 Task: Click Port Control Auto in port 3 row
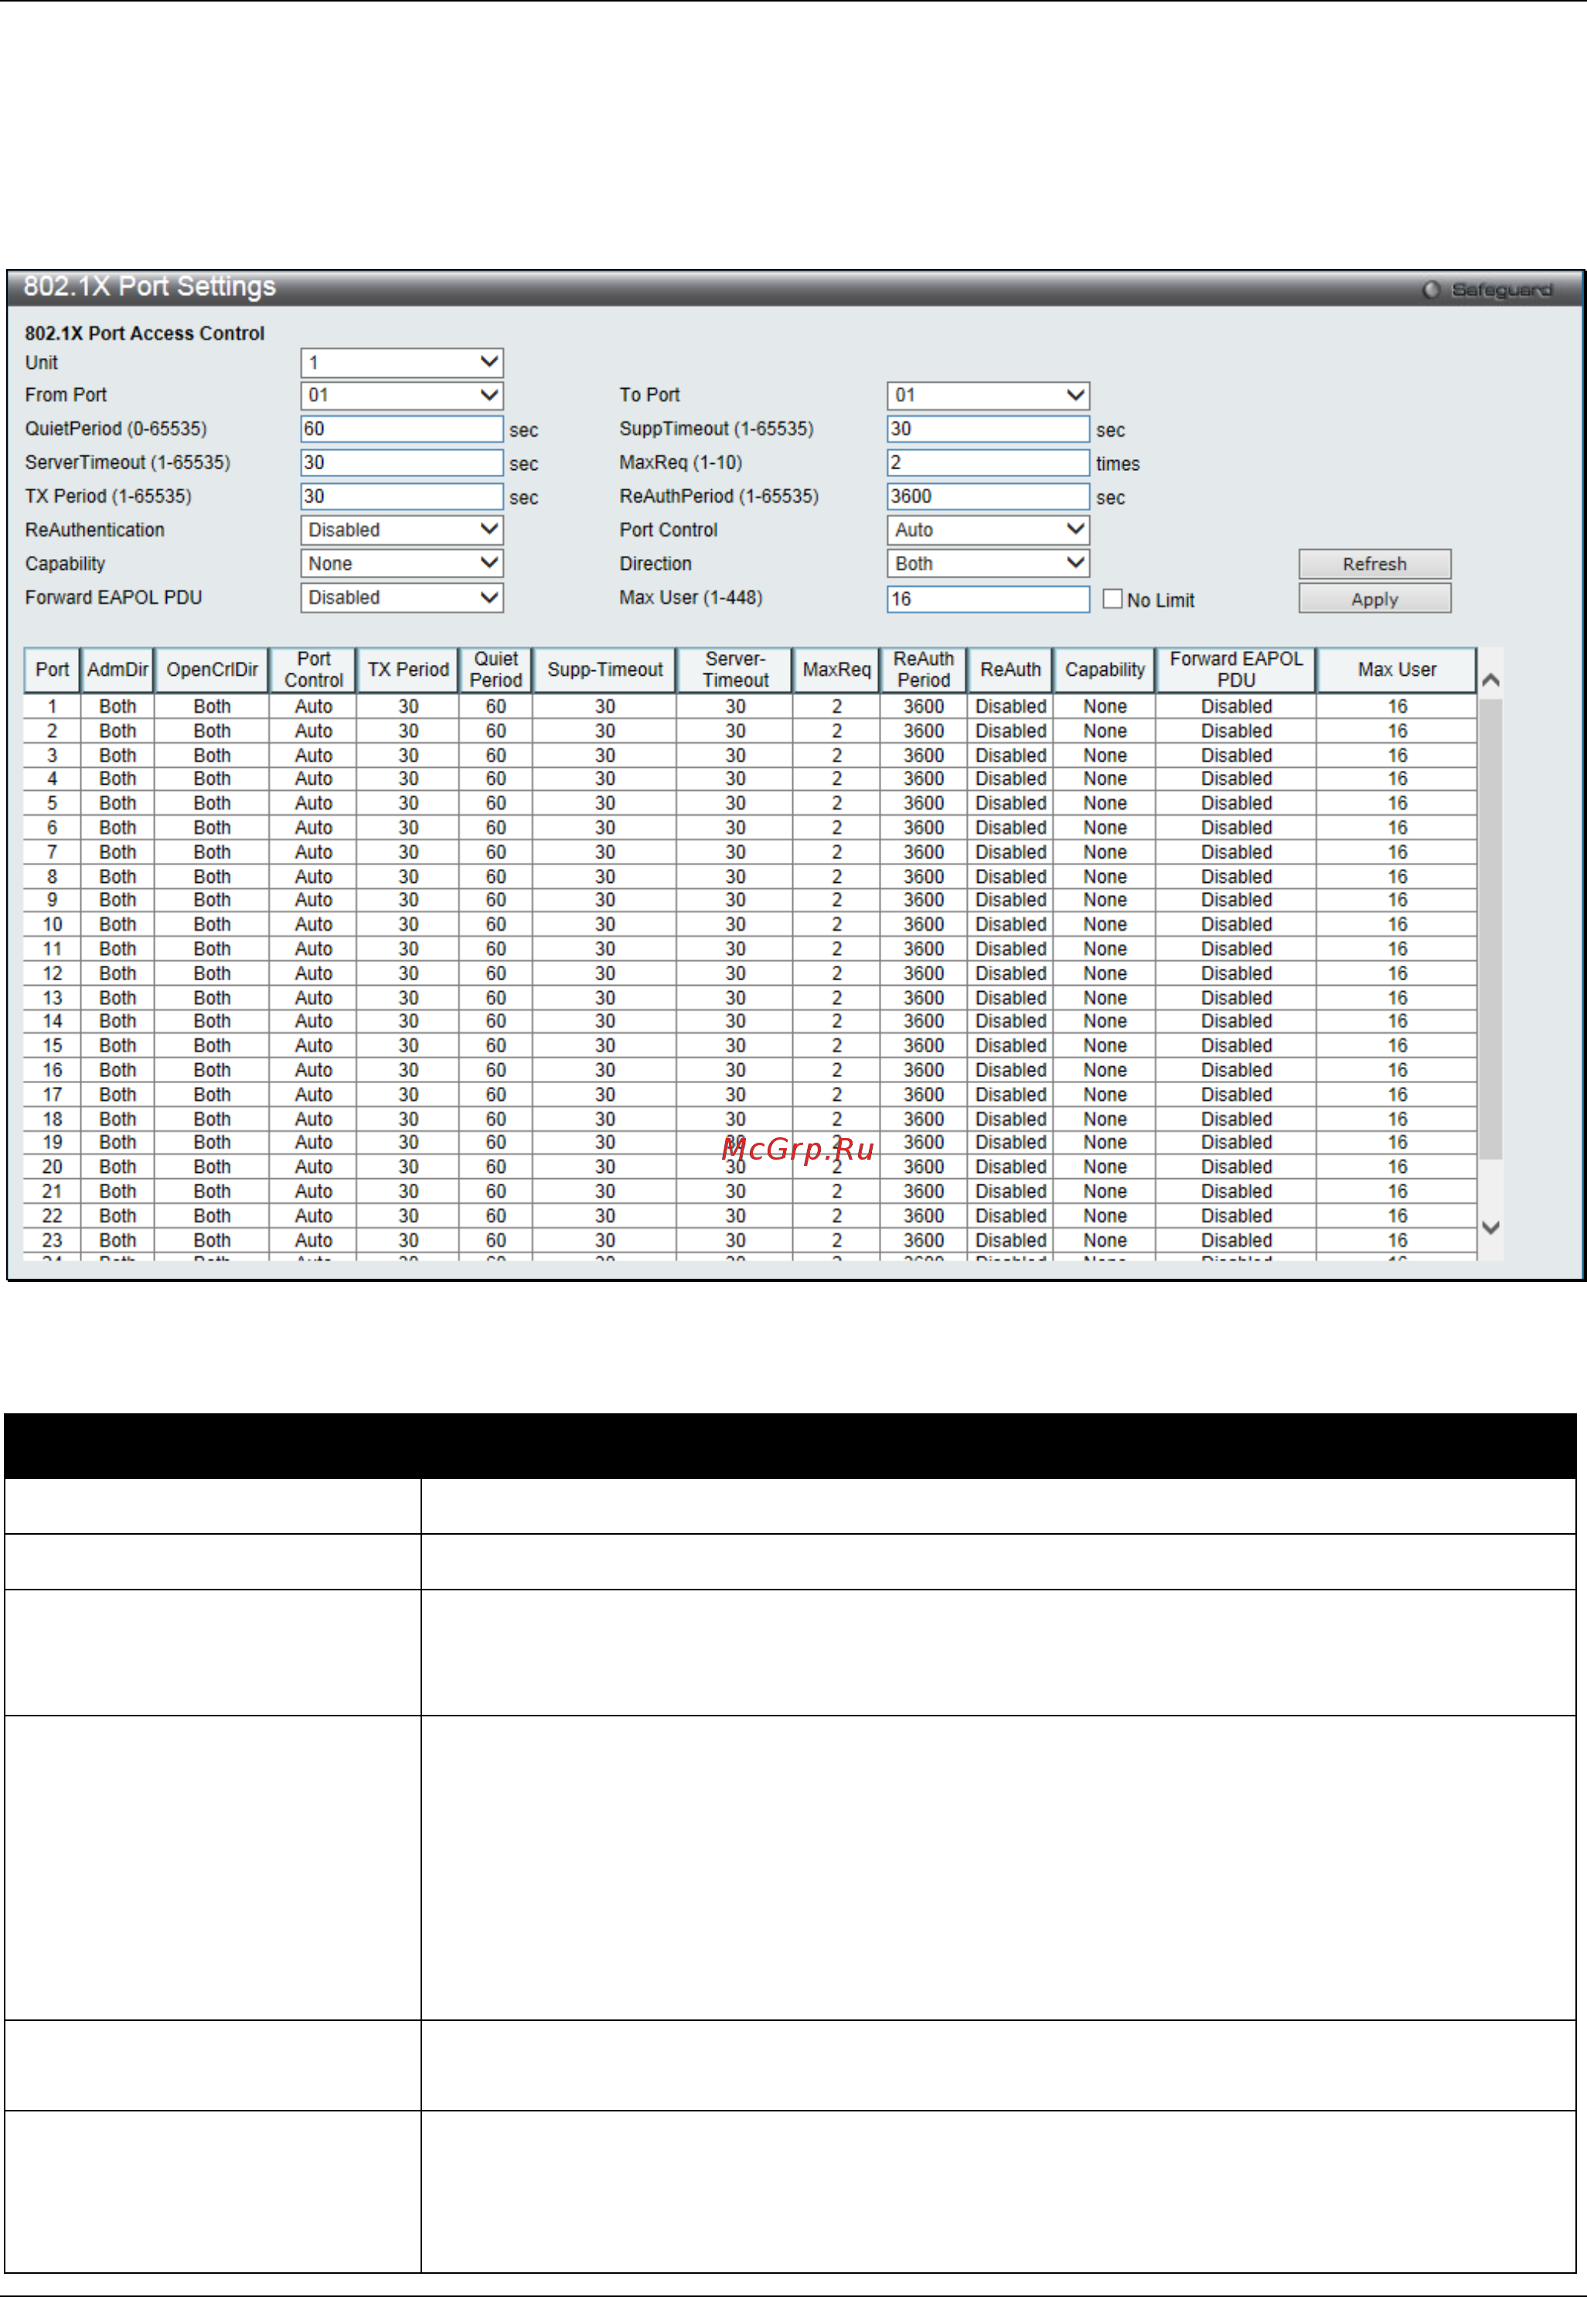coord(313,755)
